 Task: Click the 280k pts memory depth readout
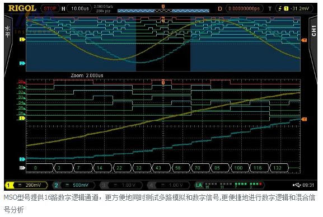coord(104,11)
